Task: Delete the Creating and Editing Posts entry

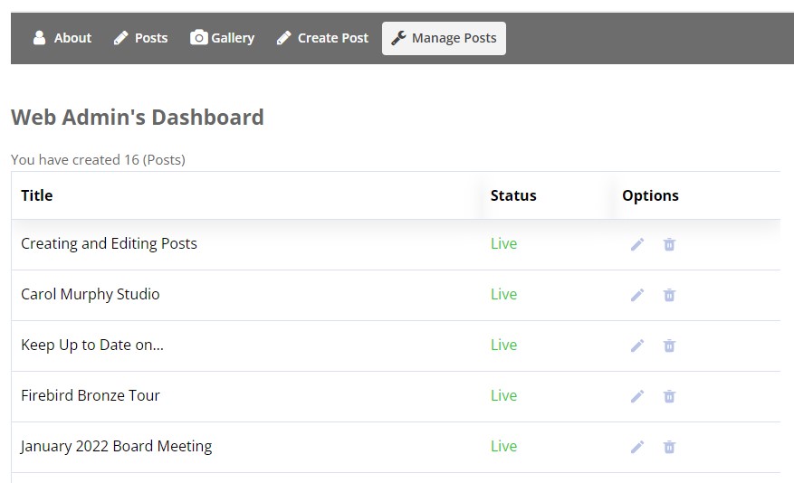Action: [x=669, y=244]
